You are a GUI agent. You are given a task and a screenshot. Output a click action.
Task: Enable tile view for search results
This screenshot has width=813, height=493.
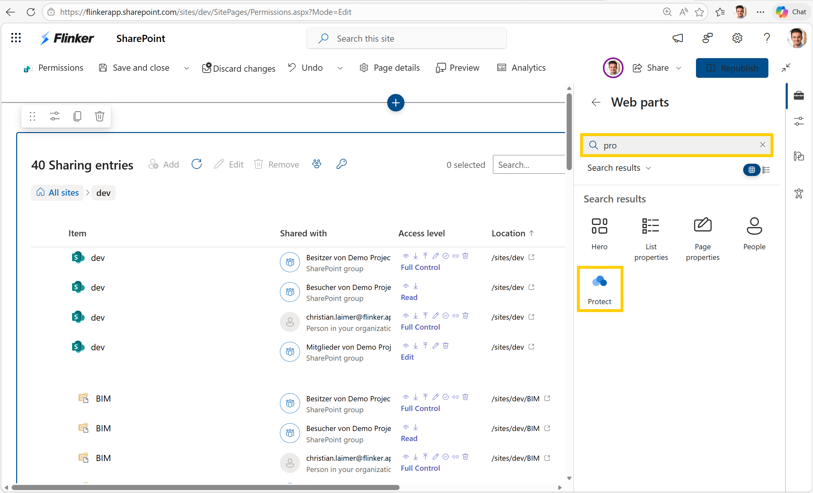(x=751, y=169)
